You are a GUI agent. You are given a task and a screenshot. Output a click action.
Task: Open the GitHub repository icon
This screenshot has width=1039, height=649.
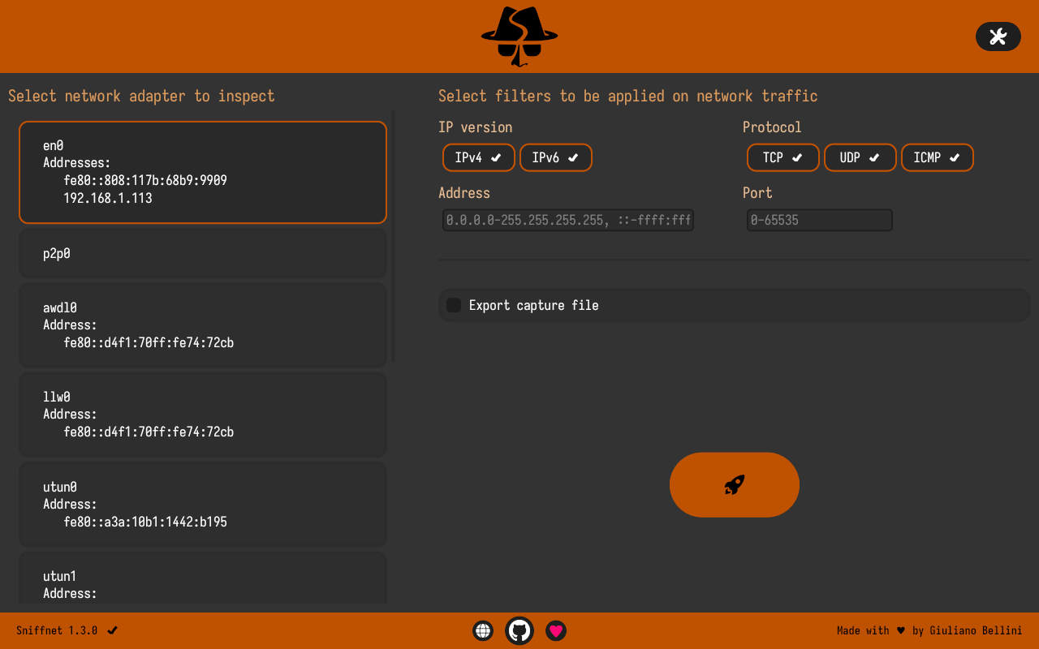[x=519, y=630]
